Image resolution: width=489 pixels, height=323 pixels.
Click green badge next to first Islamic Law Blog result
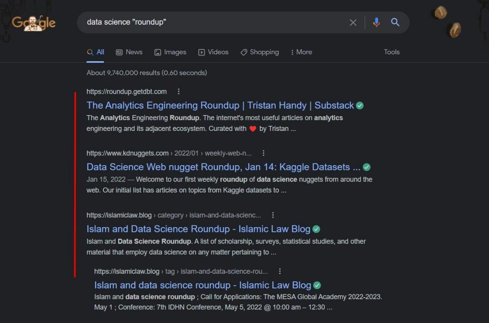316,229
